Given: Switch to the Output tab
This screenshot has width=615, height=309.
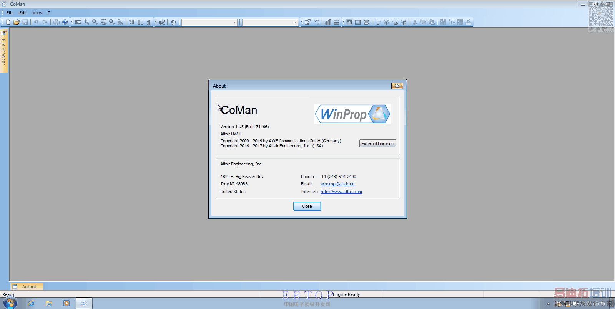Looking at the screenshot, I should (x=26, y=287).
